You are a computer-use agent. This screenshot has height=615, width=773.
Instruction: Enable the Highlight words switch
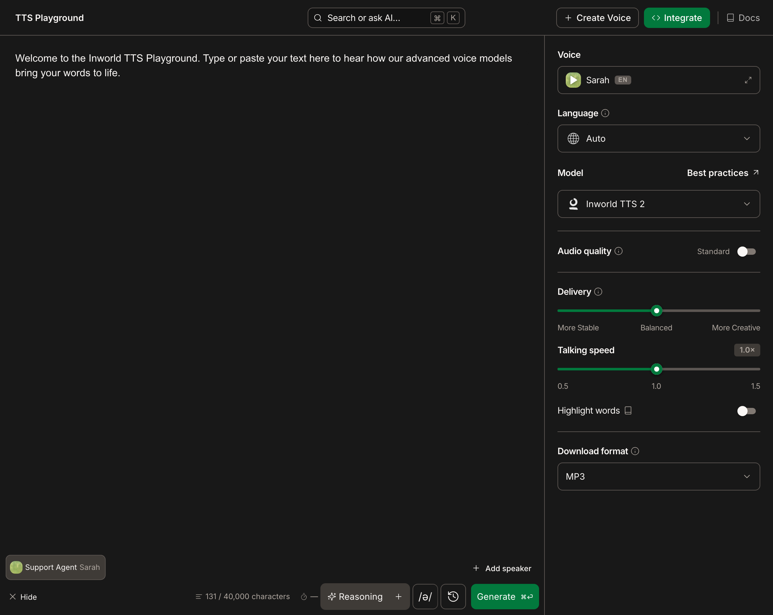tap(746, 411)
